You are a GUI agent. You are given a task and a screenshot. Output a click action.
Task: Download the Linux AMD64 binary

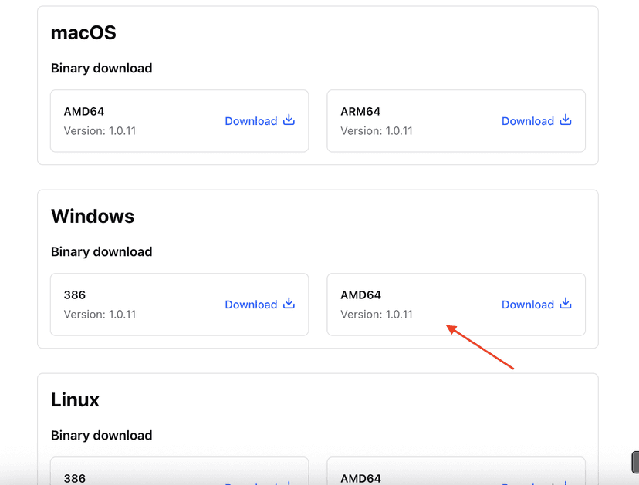click(x=528, y=483)
